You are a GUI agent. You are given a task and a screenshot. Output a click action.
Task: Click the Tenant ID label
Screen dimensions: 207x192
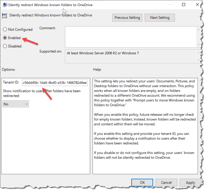[x=11, y=82]
